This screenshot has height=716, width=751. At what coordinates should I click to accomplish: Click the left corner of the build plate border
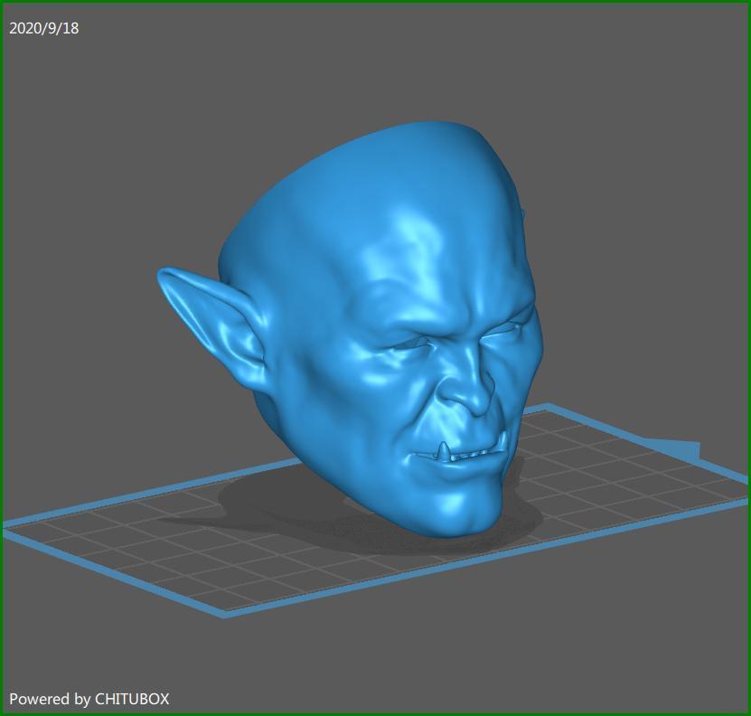6,526
